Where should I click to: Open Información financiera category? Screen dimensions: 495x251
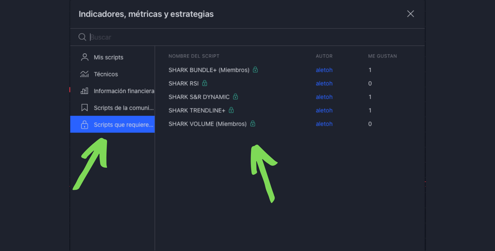point(124,91)
